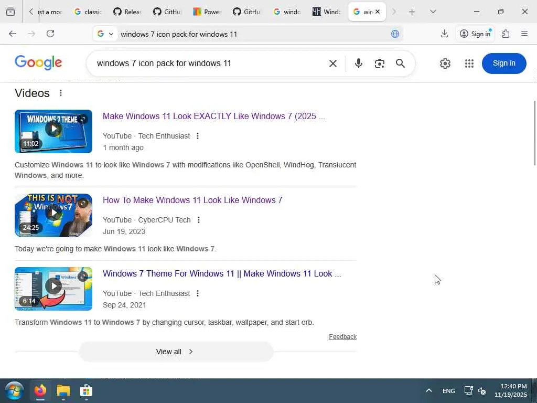Open Microsoft Store from taskbar
537x403 pixels.
click(86, 390)
